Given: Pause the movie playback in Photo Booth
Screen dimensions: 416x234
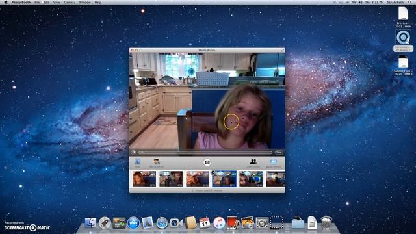Looking at the screenshot, I should tap(133, 153).
